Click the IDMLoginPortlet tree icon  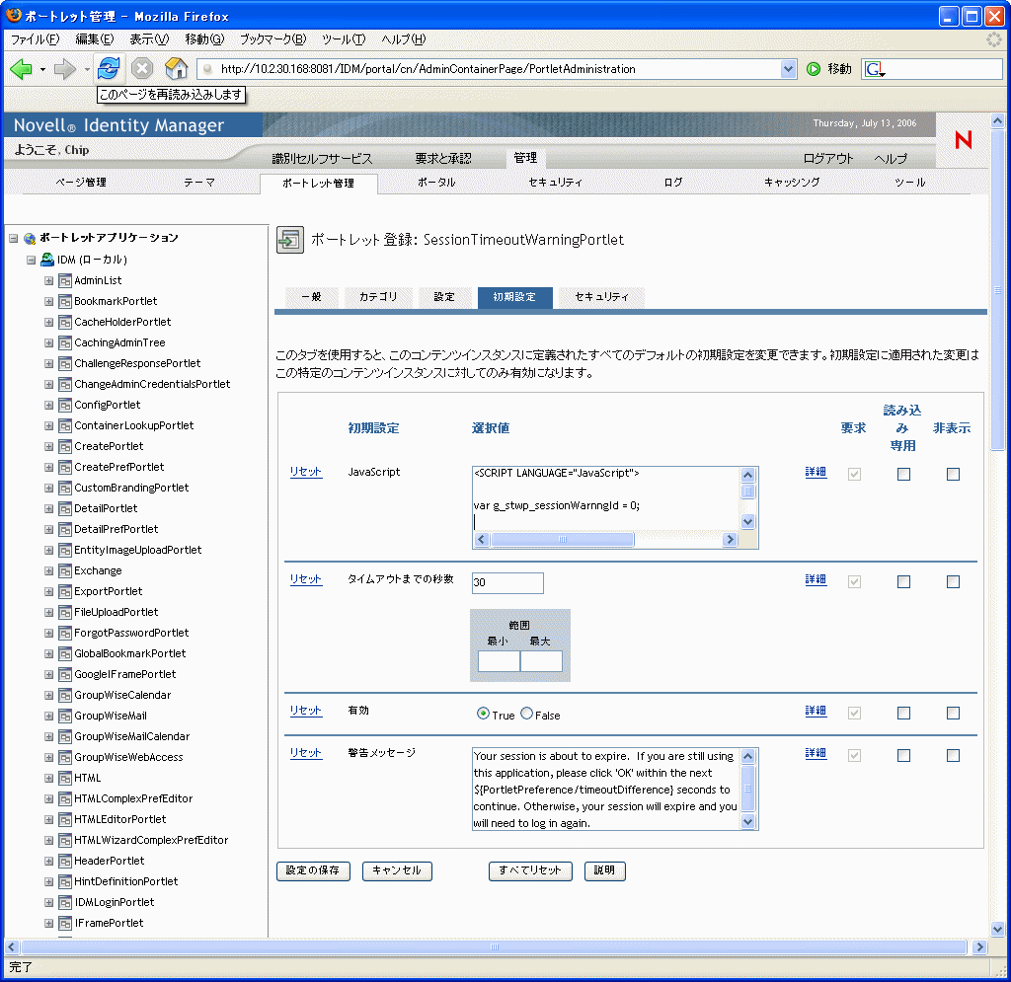(x=64, y=903)
